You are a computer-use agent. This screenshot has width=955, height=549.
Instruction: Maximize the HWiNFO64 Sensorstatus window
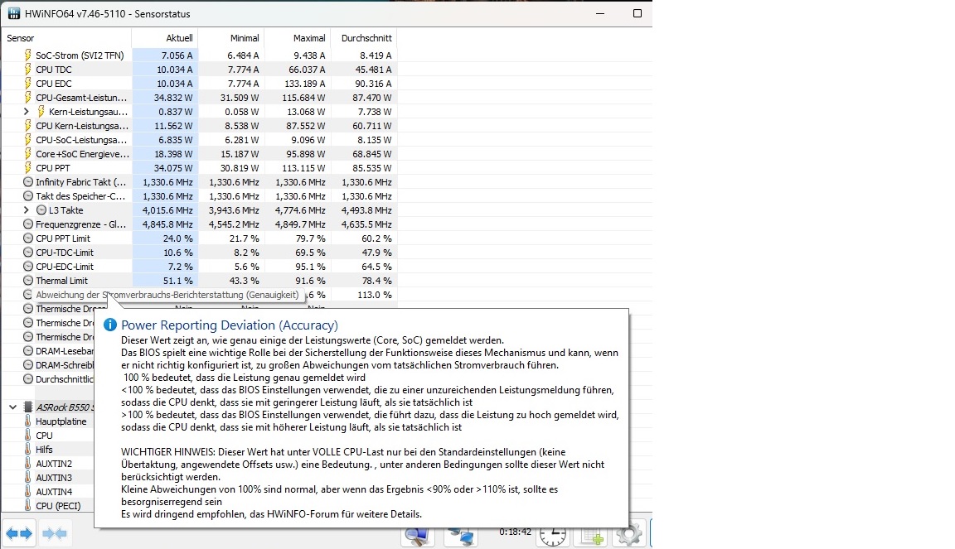tap(637, 13)
